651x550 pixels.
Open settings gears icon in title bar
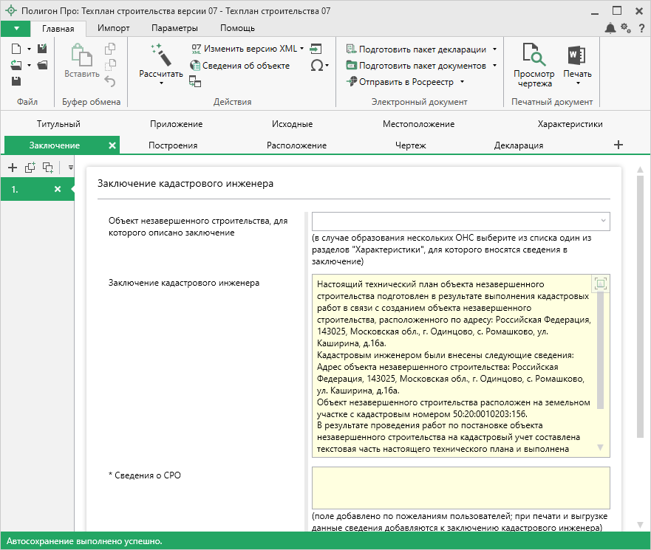[x=626, y=28]
